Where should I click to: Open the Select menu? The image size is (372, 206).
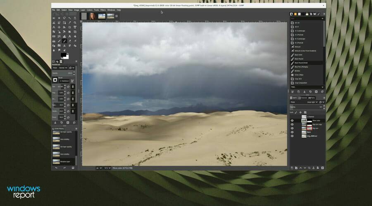point(64,10)
